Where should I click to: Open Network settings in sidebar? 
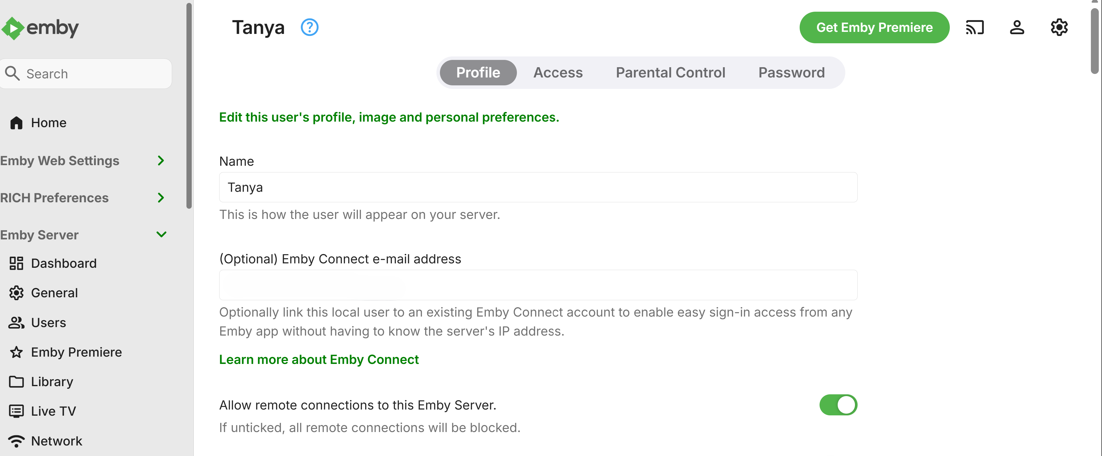coord(56,441)
